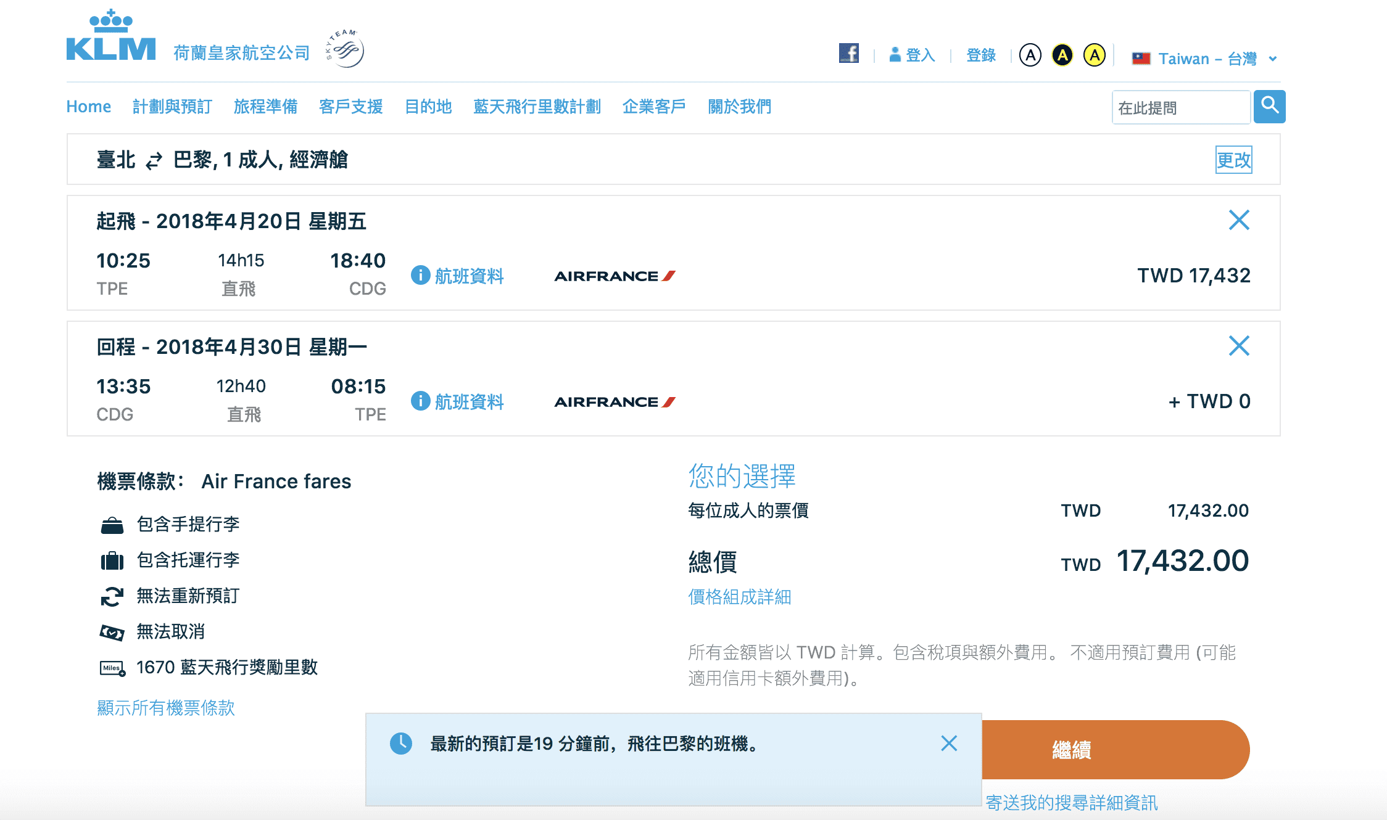Click the SkyTeam logo

click(x=346, y=48)
